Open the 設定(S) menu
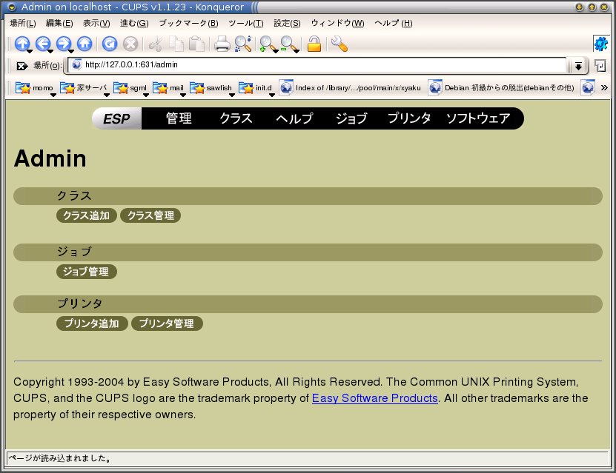Viewport: 616px width, 473px height. click(x=287, y=23)
